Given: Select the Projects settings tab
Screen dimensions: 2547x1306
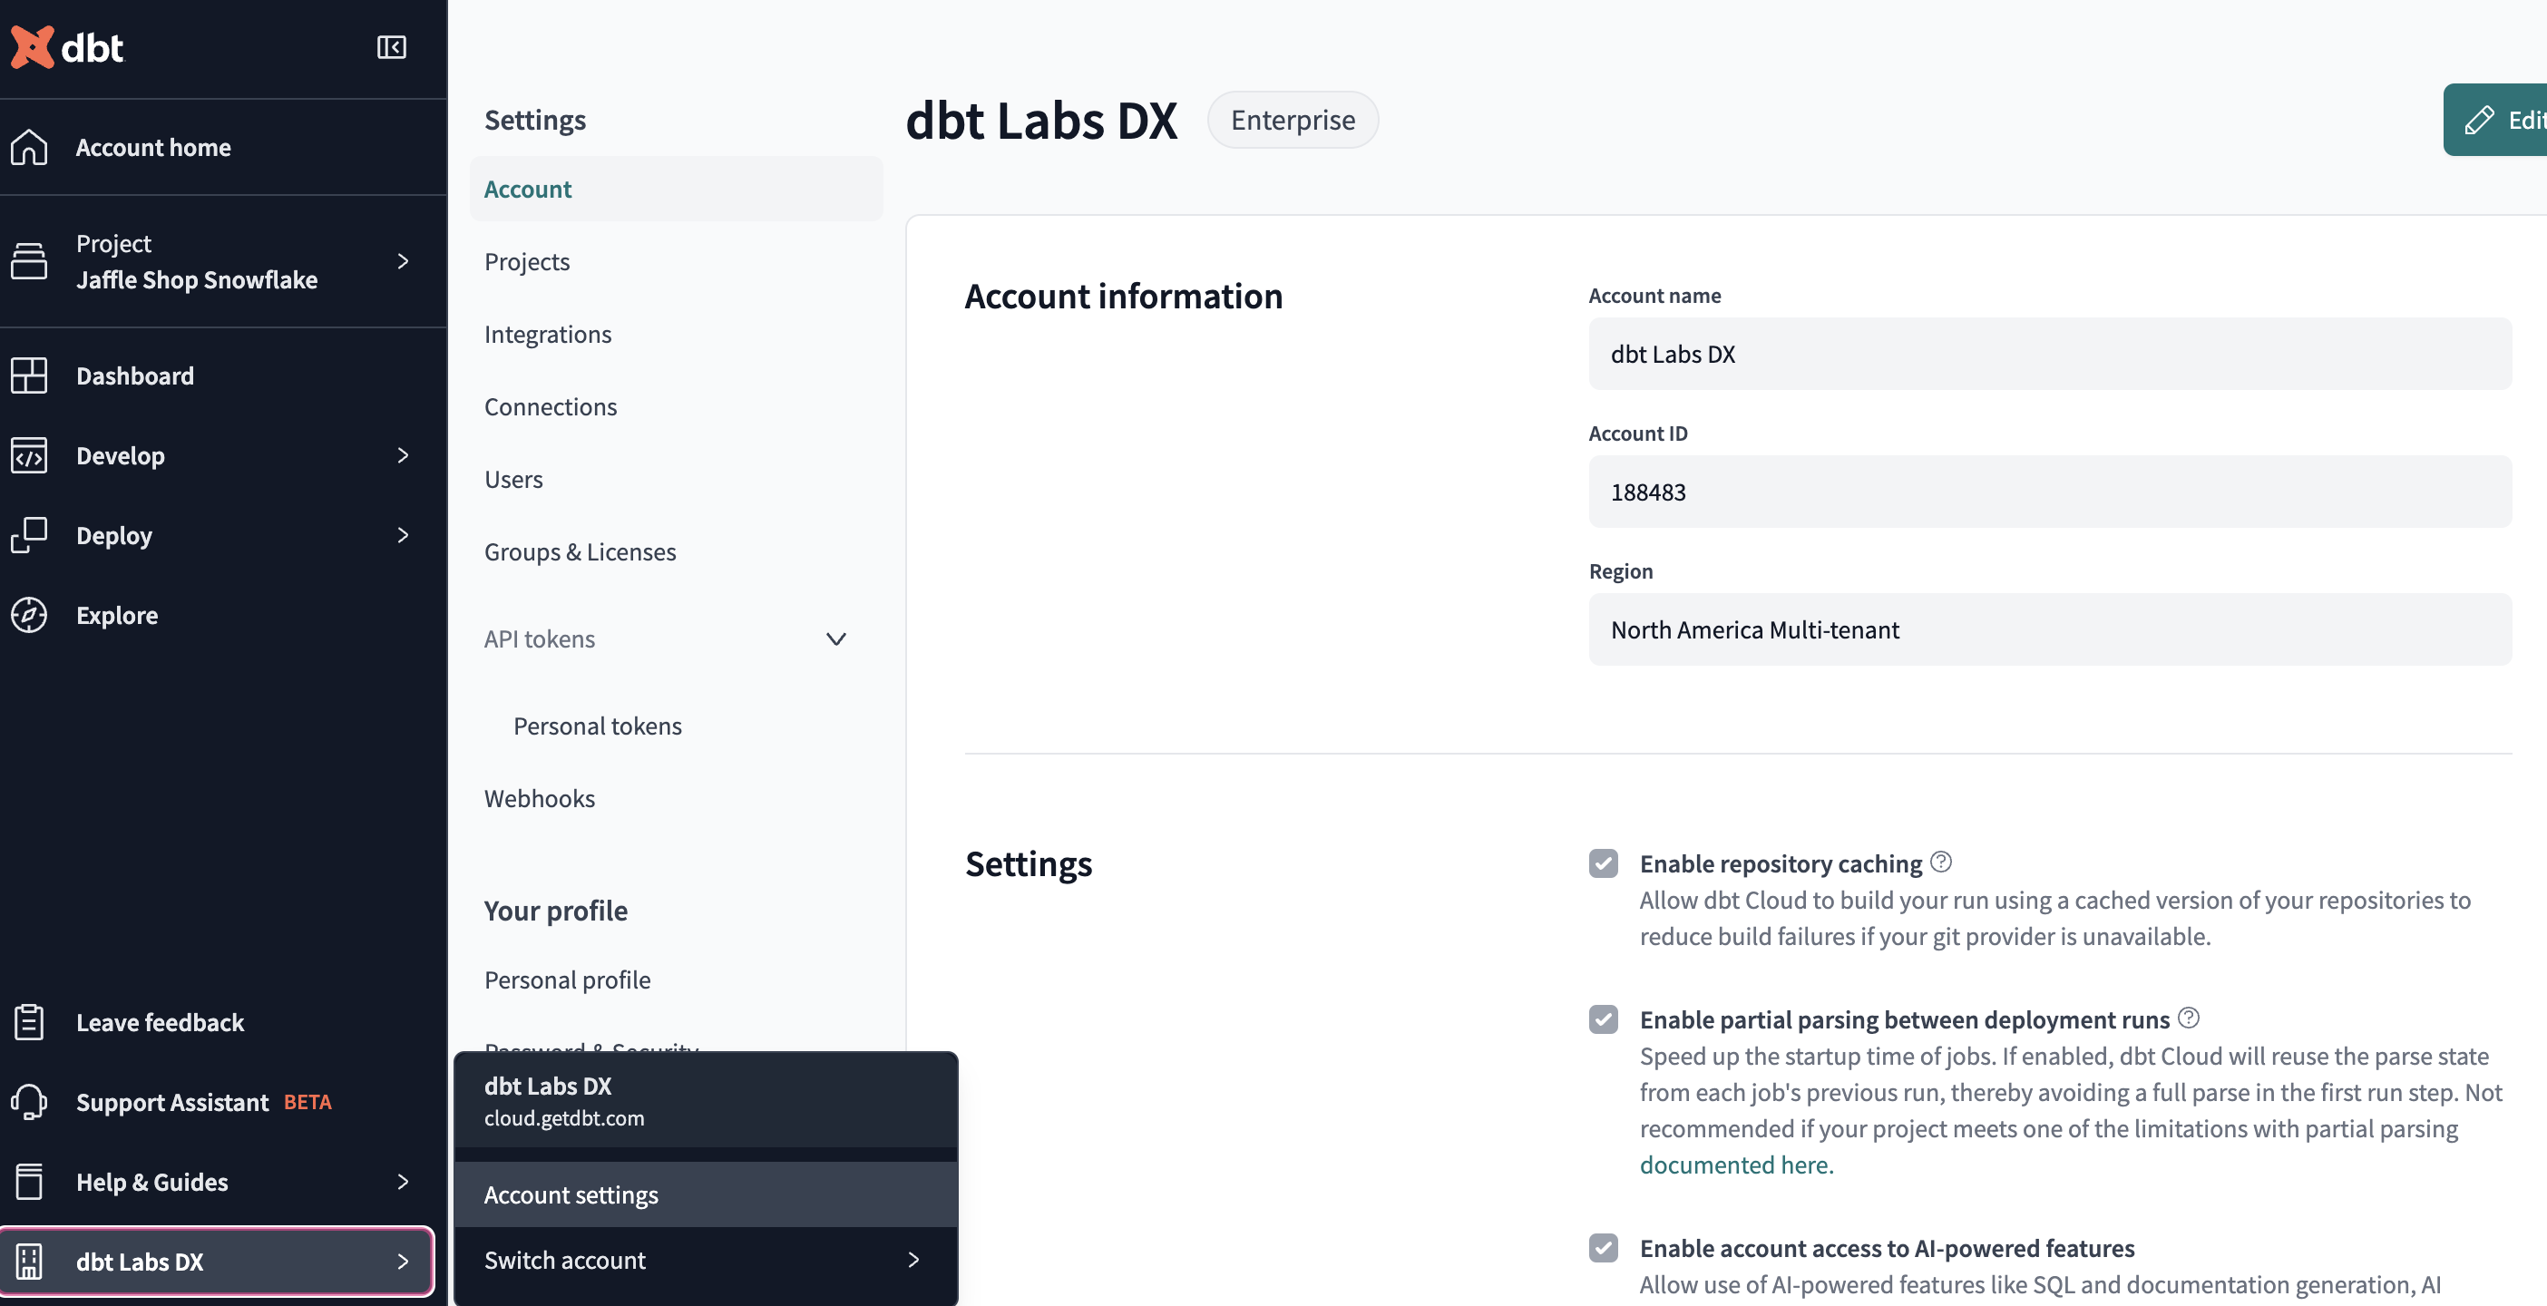Looking at the screenshot, I should pyautogui.click(x=526, y=260).
